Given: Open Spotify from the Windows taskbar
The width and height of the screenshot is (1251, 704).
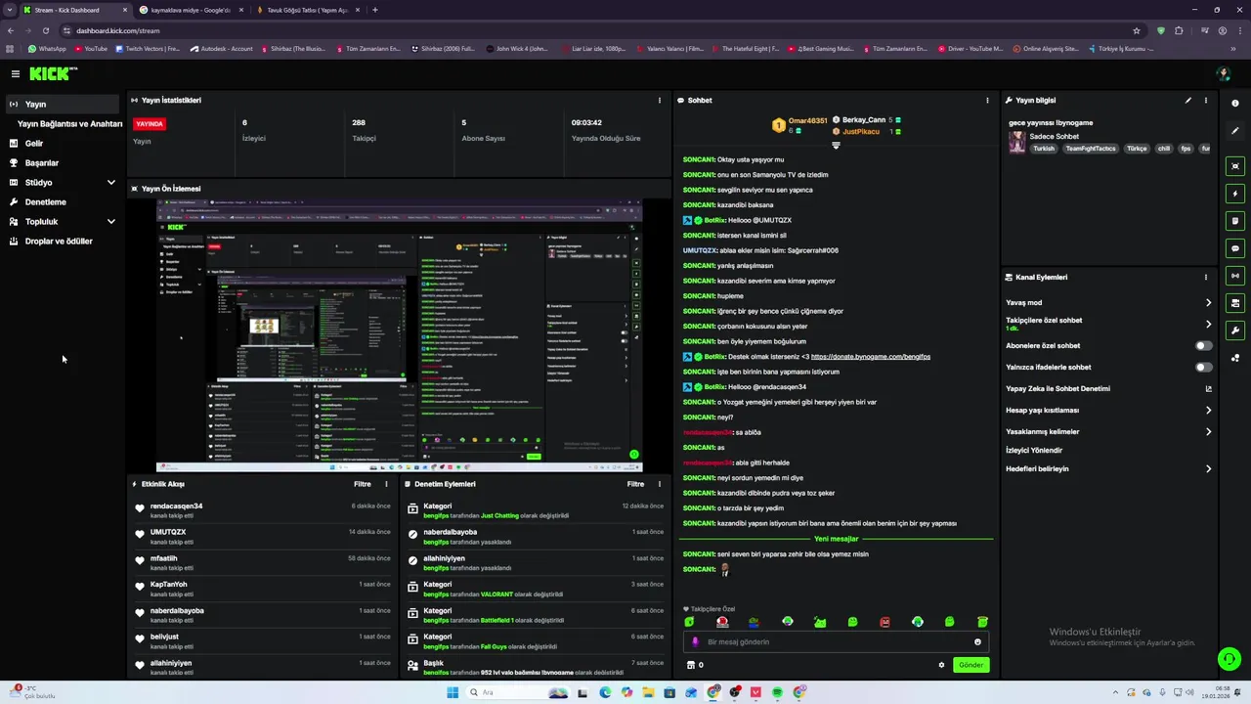Looking at the screenshot, I should 777,692.
